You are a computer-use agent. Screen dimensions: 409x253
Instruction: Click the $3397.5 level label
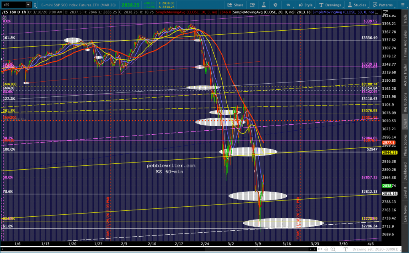click(x=370, y=21)
